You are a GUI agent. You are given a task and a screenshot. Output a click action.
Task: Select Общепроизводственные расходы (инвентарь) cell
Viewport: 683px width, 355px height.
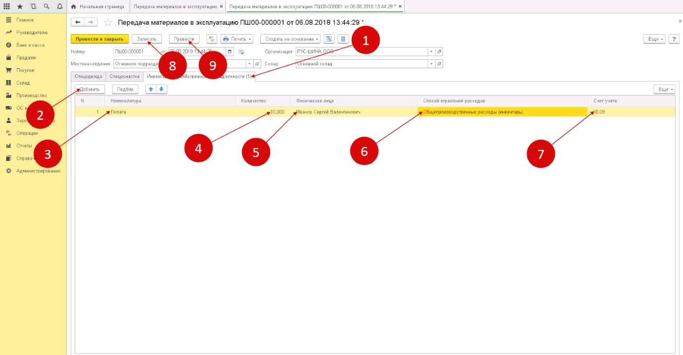(x=502, y=112)
